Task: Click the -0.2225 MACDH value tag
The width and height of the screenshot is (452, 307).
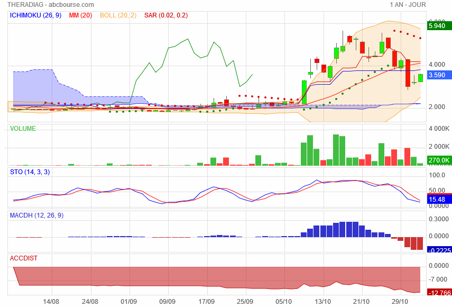Action: click(438, 250)
